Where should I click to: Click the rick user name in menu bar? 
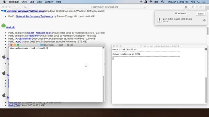click(193, 2)
